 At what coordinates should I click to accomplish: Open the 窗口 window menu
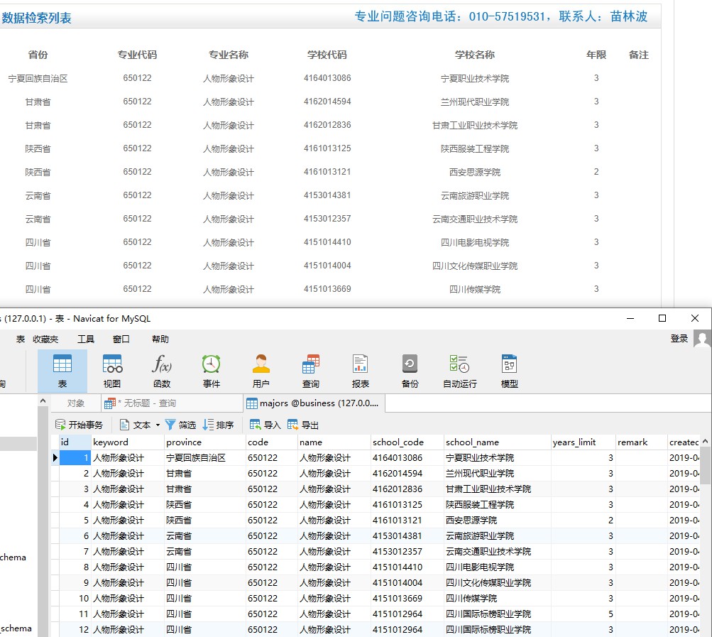pyautogui.click(x=121, y=339)
